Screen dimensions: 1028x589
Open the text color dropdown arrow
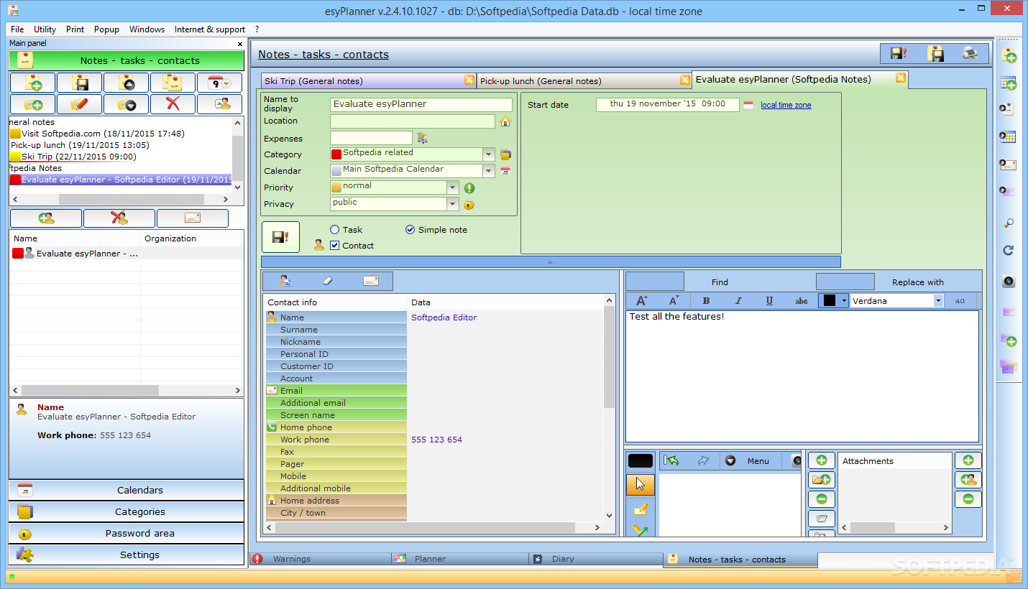pos(845,301)
